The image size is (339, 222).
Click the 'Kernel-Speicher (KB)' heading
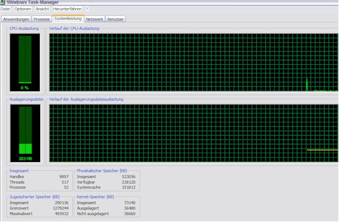(x=96, y=197)
